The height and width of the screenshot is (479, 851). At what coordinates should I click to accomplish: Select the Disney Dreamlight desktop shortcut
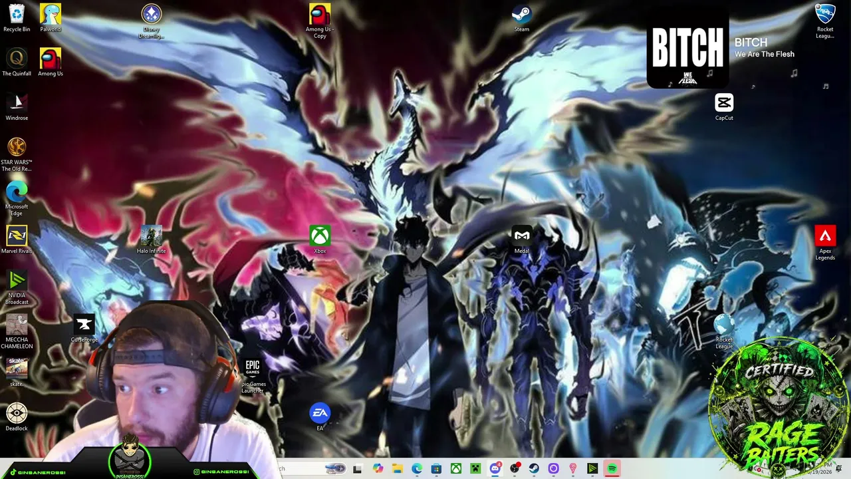151,21
